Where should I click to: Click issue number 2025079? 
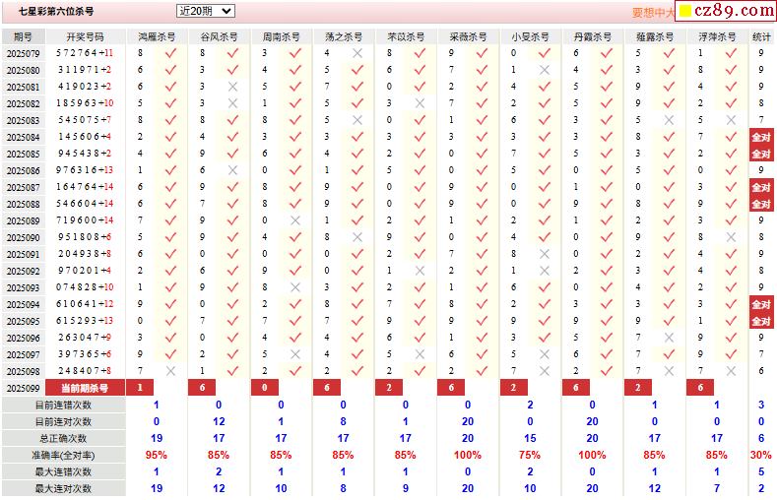(x=23, y=53)
